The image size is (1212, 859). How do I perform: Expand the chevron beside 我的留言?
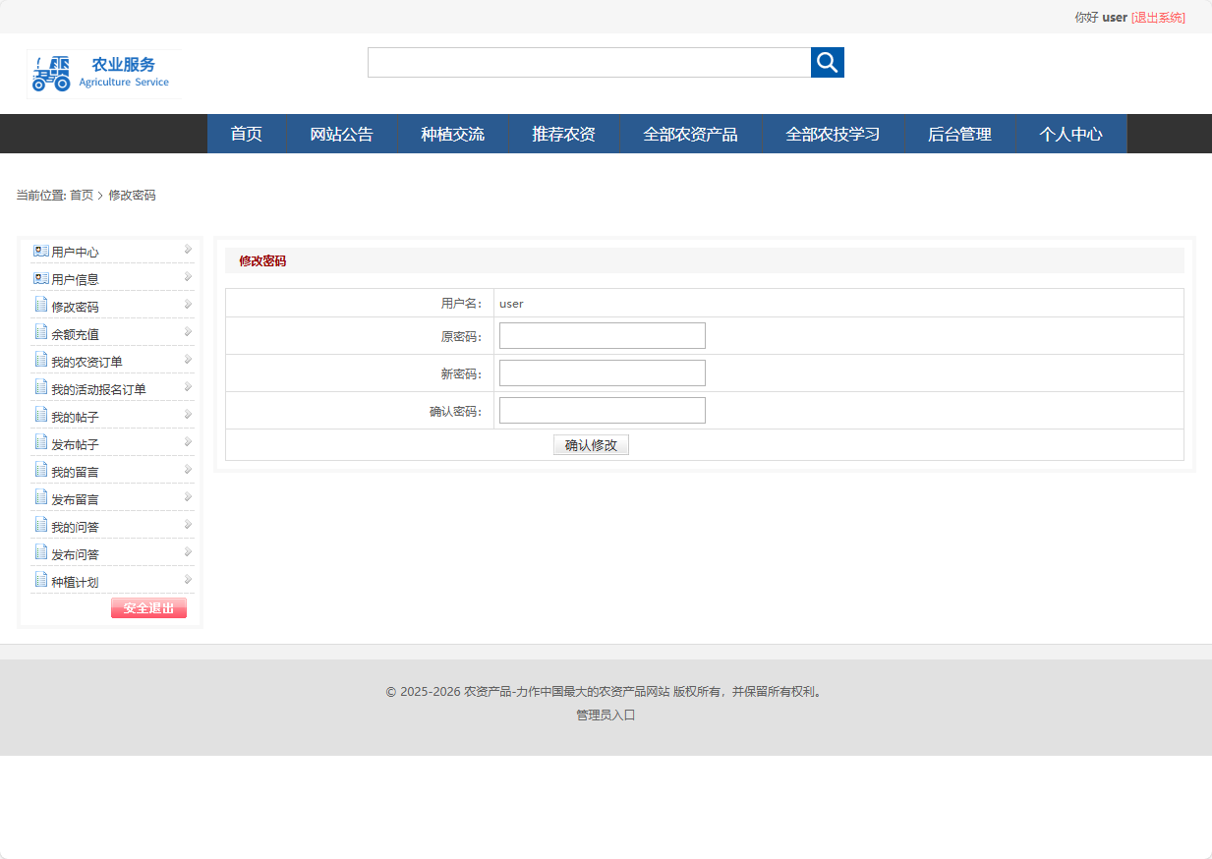click(x=187, y=470)
